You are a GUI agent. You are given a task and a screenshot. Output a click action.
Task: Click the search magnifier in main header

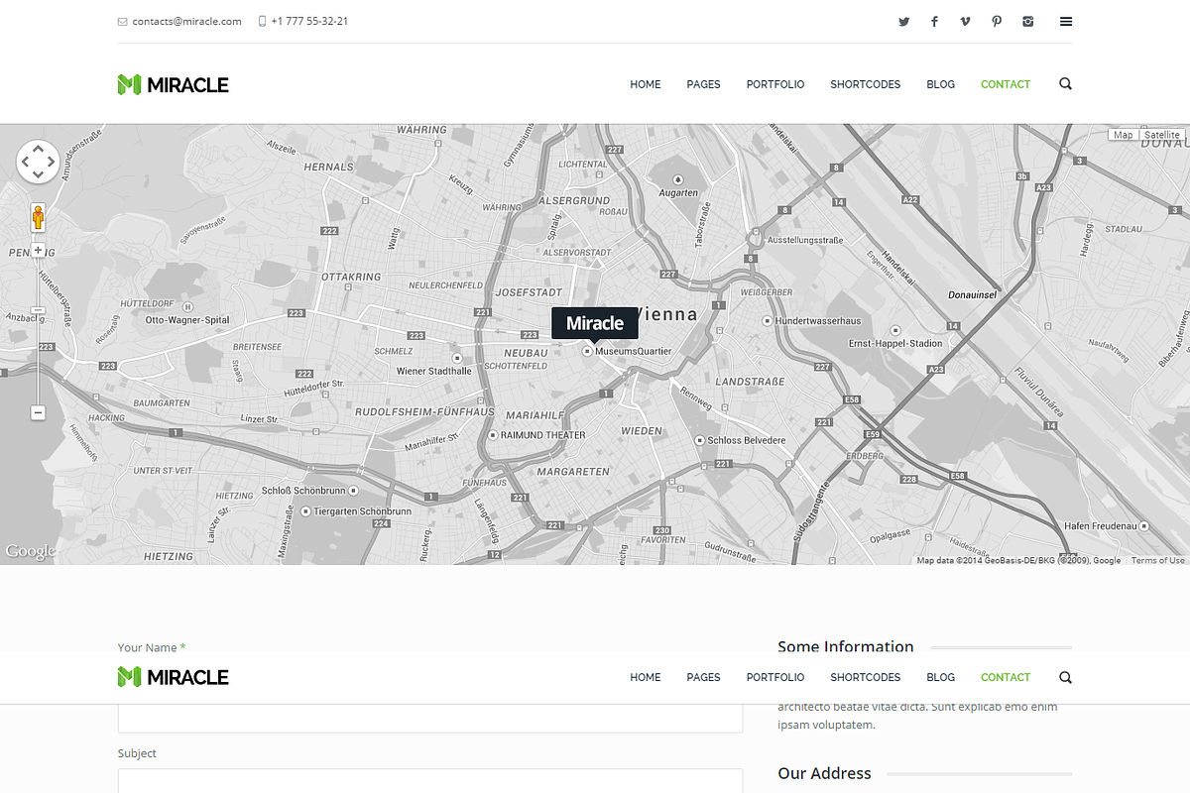coord(1065,84)
